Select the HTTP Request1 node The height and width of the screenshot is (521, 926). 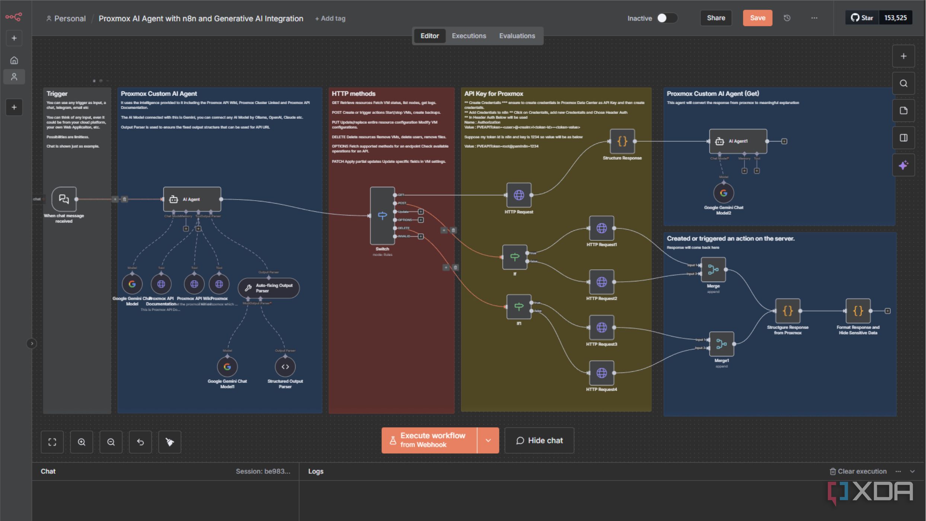pyautogui.click(x=601, y=228)
